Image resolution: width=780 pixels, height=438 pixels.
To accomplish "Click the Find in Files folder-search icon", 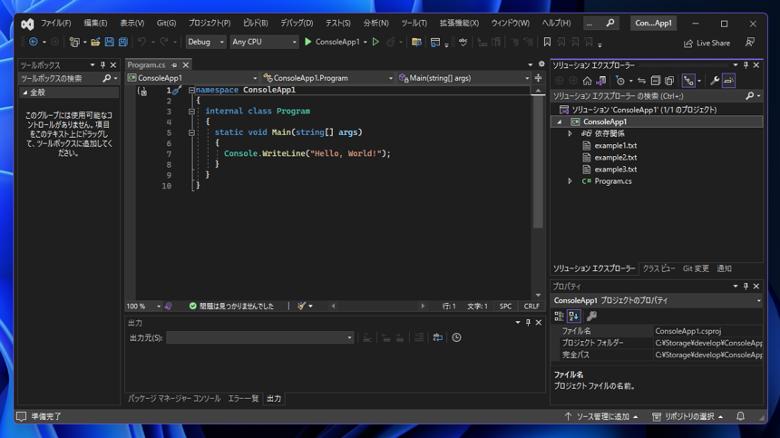I will 417,43.
